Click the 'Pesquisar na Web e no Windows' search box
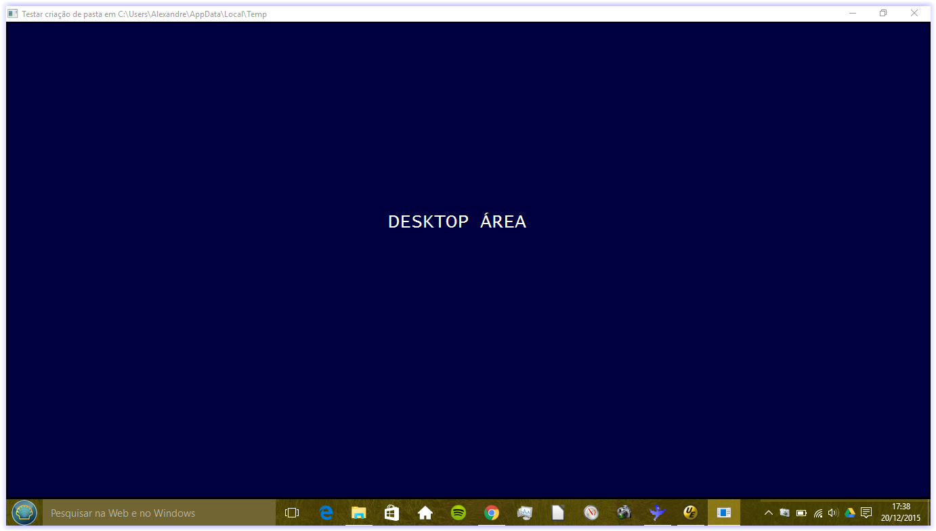This screenshot has width=936, height=531. 159,513
